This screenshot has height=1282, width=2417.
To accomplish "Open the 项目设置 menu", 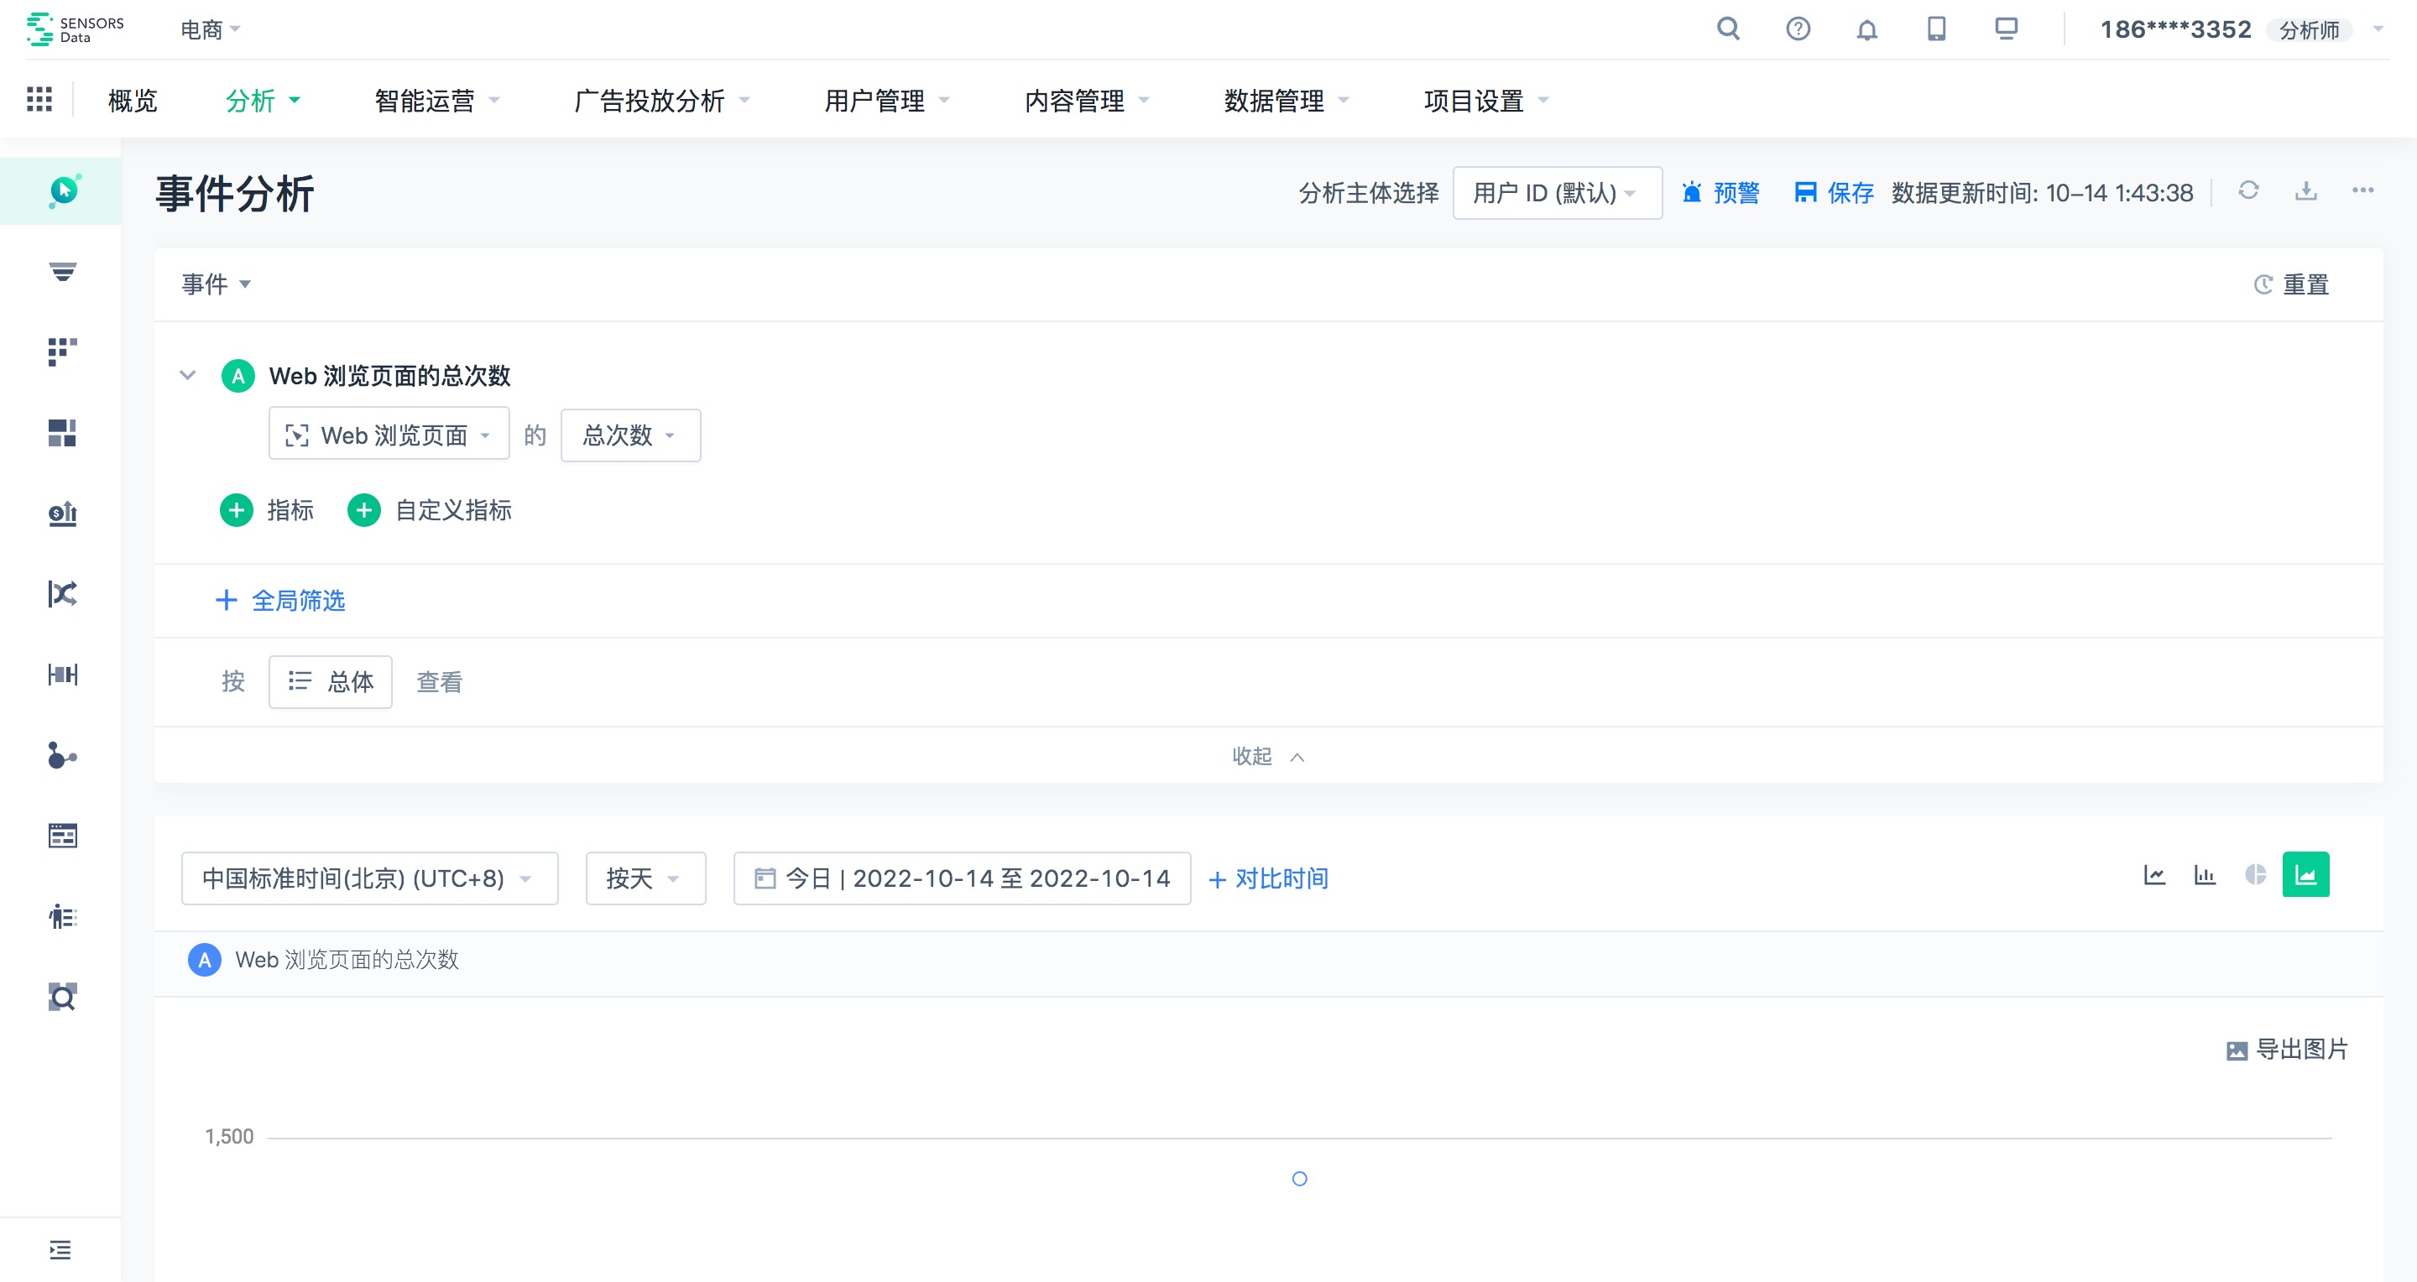I will click(x=1487, y=99).
